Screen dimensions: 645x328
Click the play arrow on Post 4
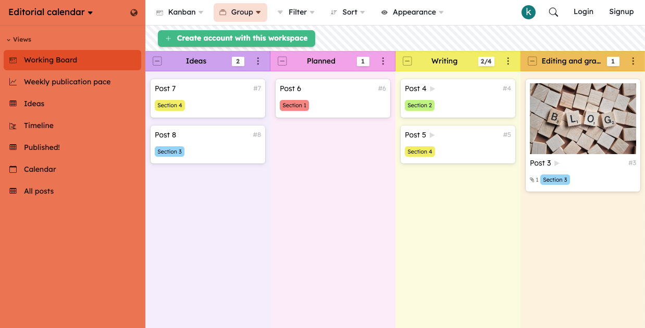coord(432,89)
